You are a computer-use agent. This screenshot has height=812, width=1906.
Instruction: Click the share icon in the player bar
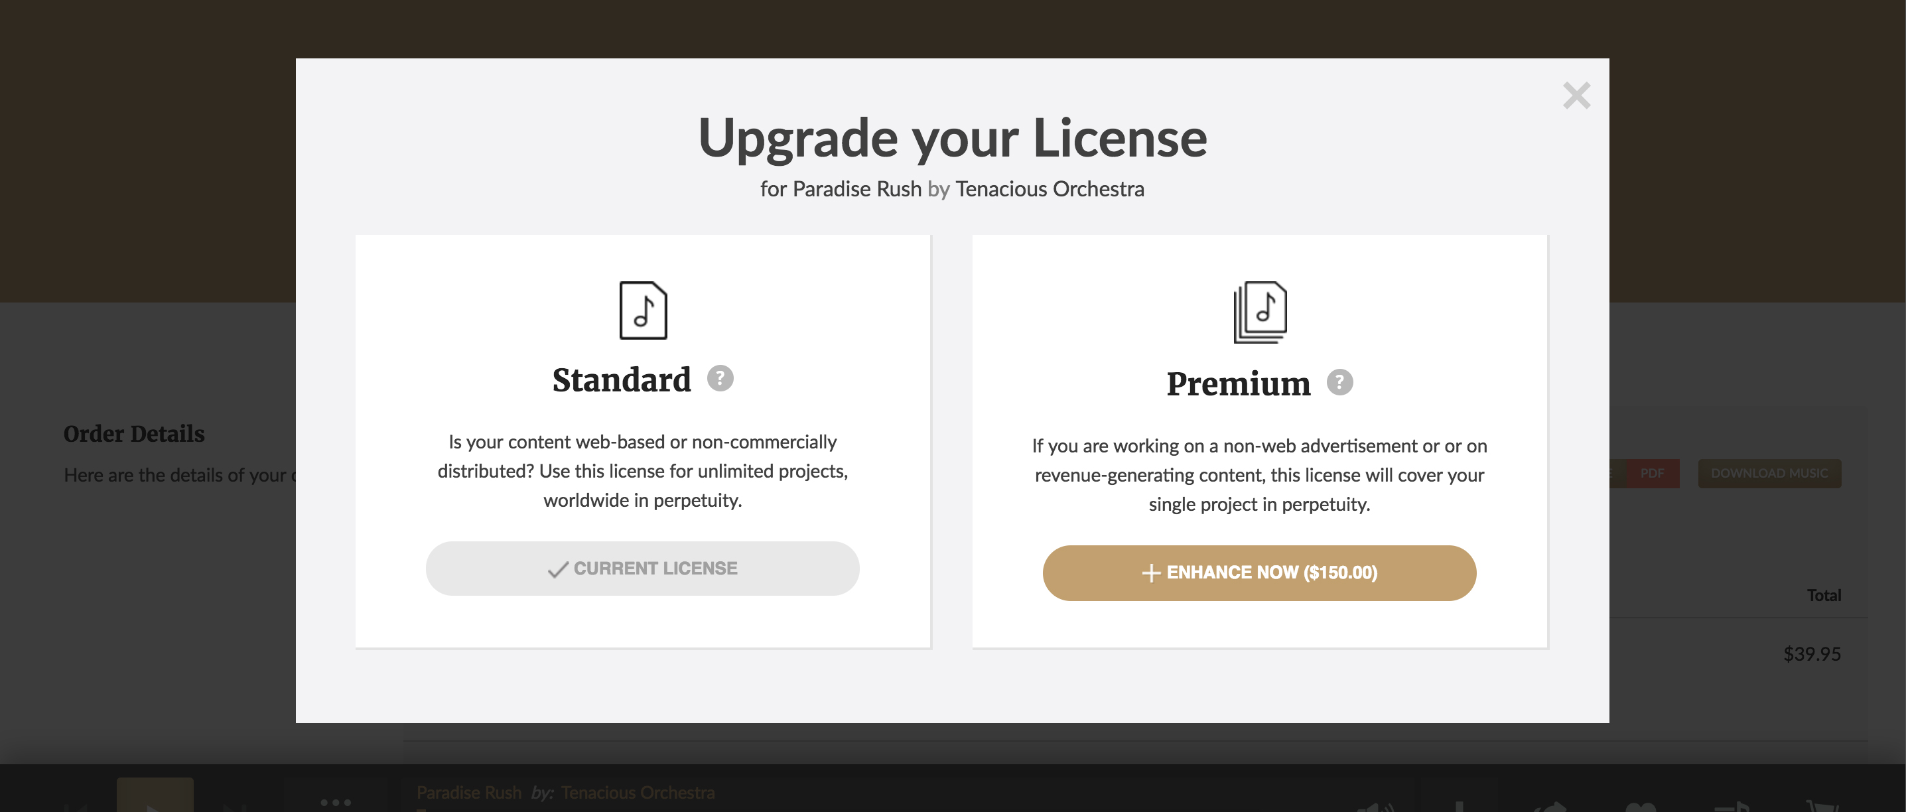click(x=1550, y=807)
